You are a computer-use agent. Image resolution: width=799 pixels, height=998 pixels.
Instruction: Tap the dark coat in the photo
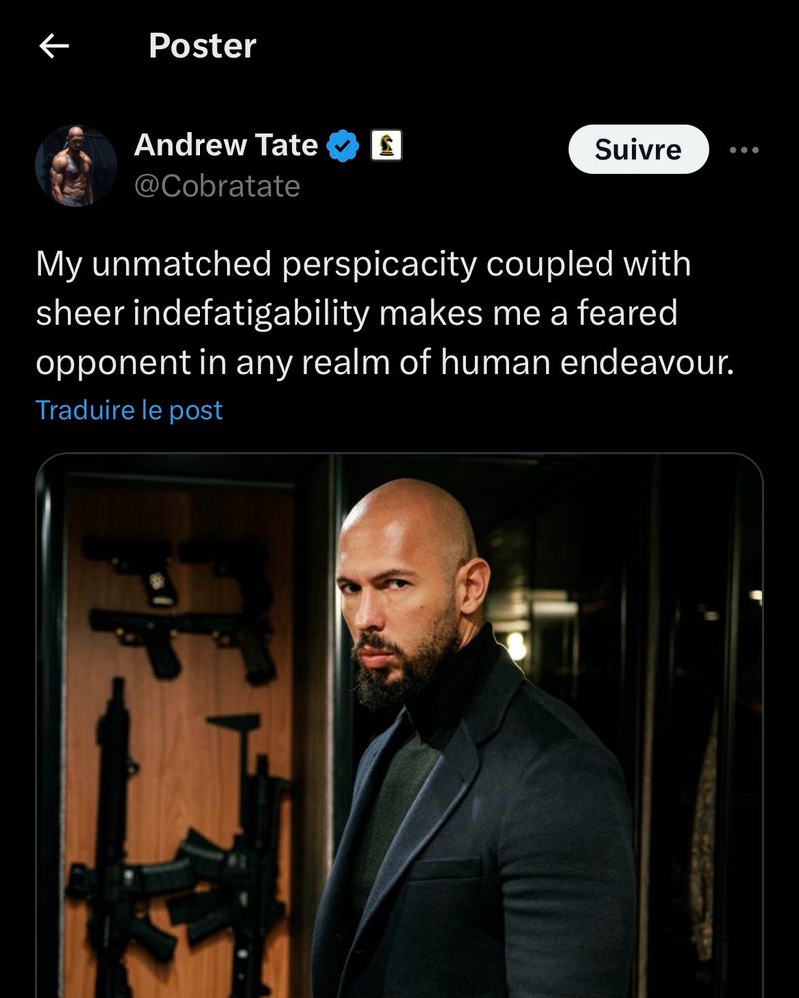click(x=474, y=827)
